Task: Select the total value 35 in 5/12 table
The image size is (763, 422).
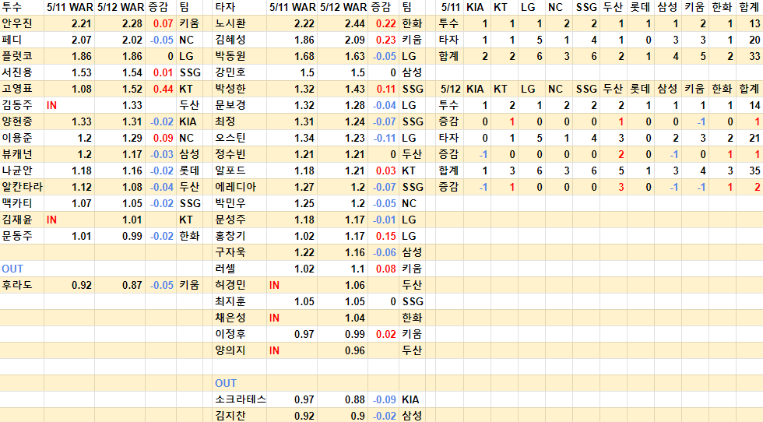Action: (x=754, y=171)
